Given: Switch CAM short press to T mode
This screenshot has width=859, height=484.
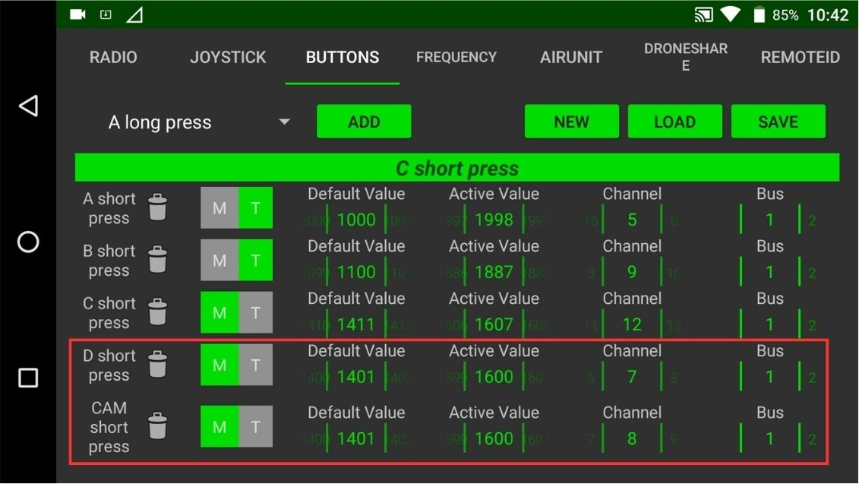Looking at the screenshot, I should tap(256, 426).
